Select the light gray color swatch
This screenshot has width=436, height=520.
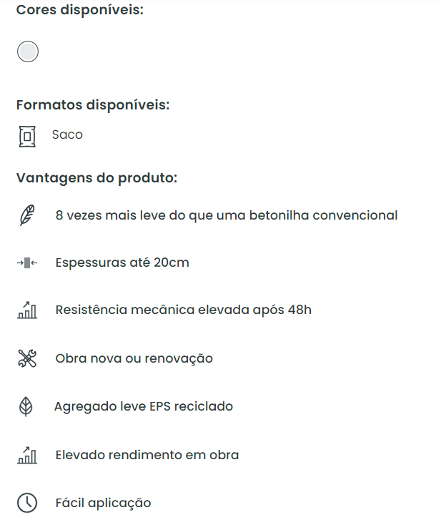point(27,51)
